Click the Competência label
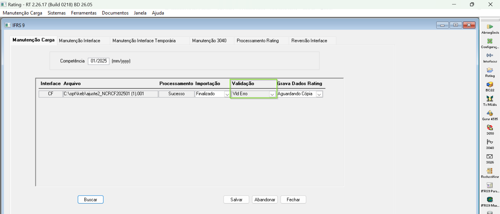This screenshot has height=214, width=500. pyautogui.click(x=72, y=61)
